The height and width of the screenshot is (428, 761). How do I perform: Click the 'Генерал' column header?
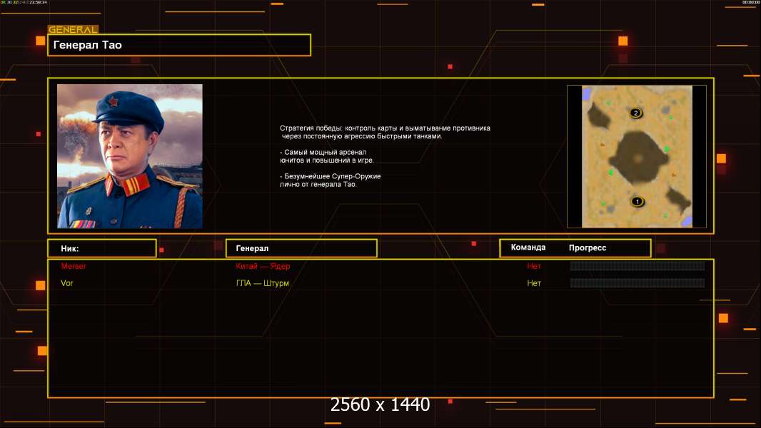301,248
